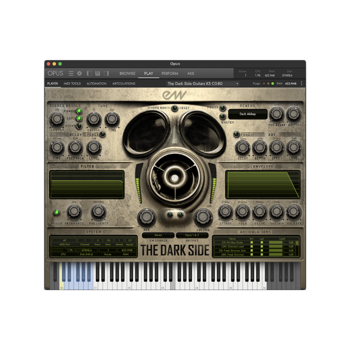The image size is (350, 350).
Task: Click the ADT Delay knob
Action: click(x=243, y=147)
